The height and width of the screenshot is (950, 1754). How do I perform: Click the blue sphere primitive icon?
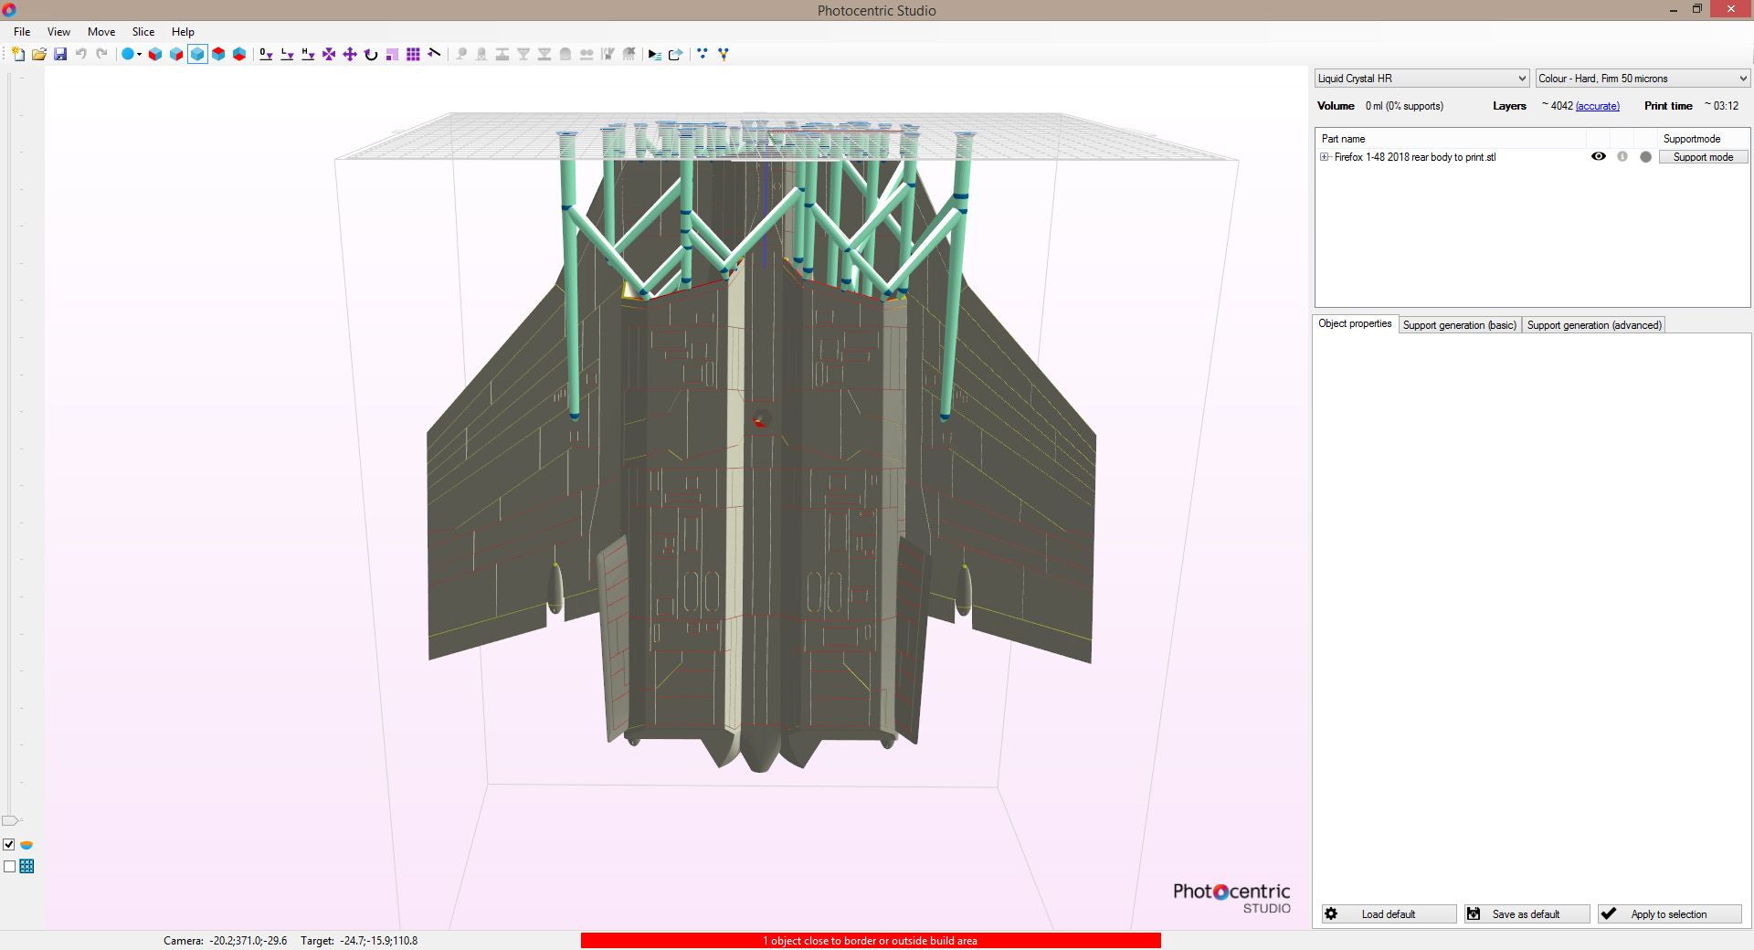click(128, 54)
